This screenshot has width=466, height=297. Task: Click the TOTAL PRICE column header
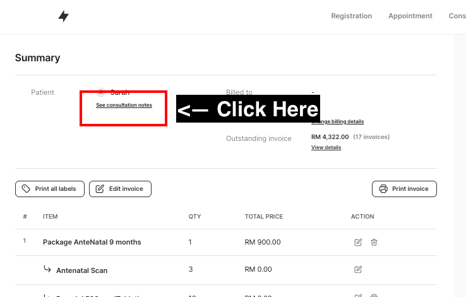263,217
